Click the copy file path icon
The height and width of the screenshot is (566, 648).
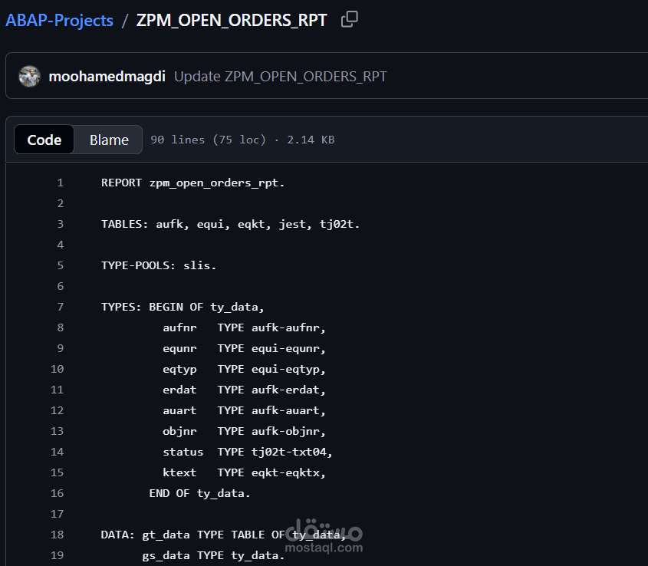pos(349,19)
